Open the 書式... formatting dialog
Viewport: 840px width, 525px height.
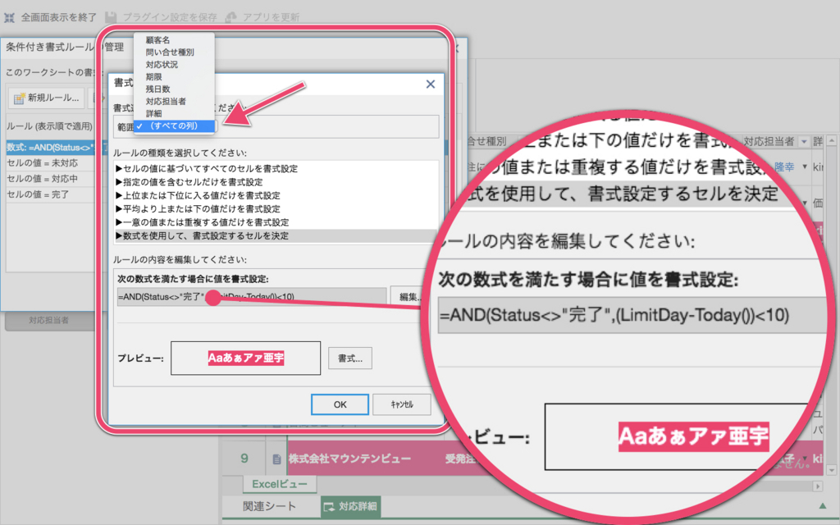(349, 358)
